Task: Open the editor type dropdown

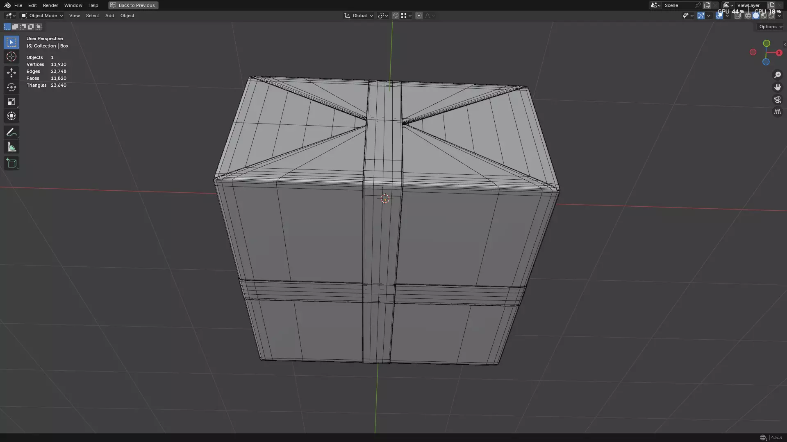Action: tap(10, 16)
